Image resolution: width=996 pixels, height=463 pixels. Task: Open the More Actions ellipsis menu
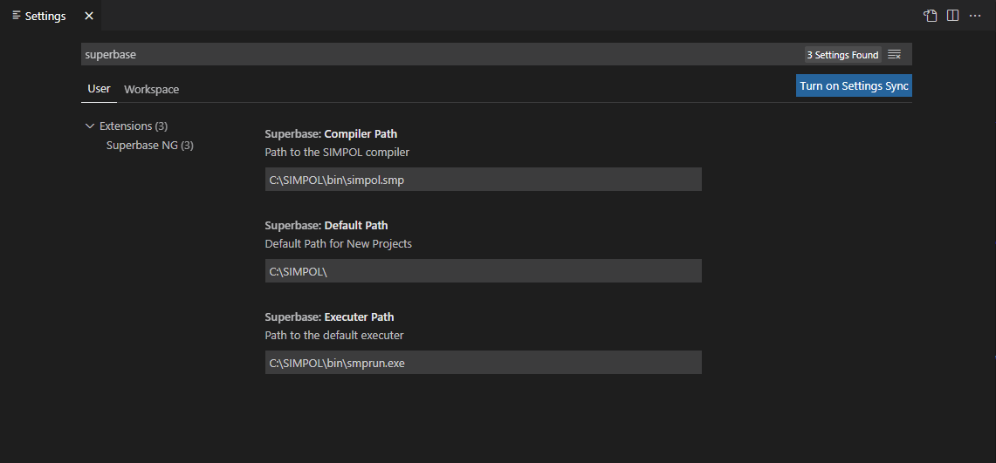(975, 16)
